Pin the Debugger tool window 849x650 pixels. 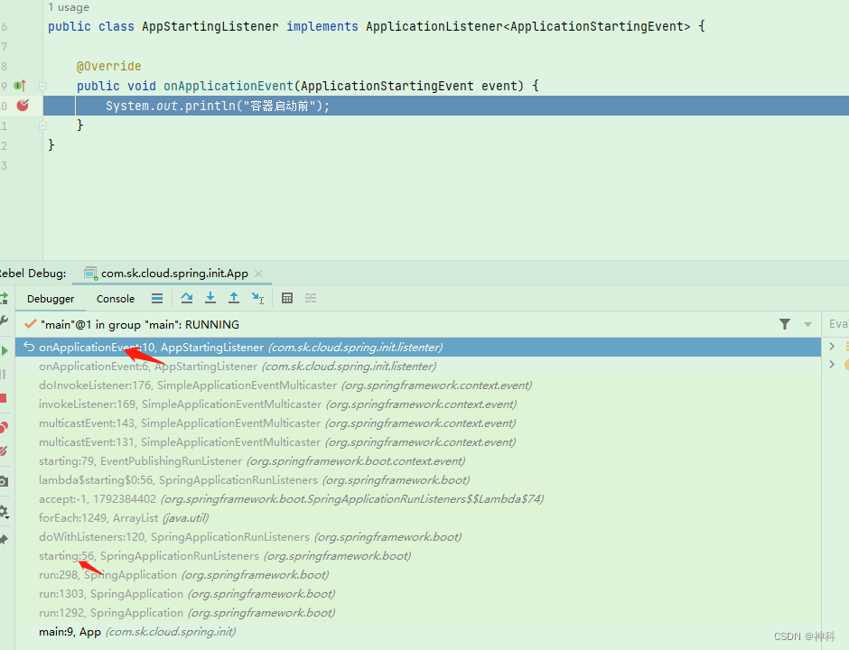[5, 539]
